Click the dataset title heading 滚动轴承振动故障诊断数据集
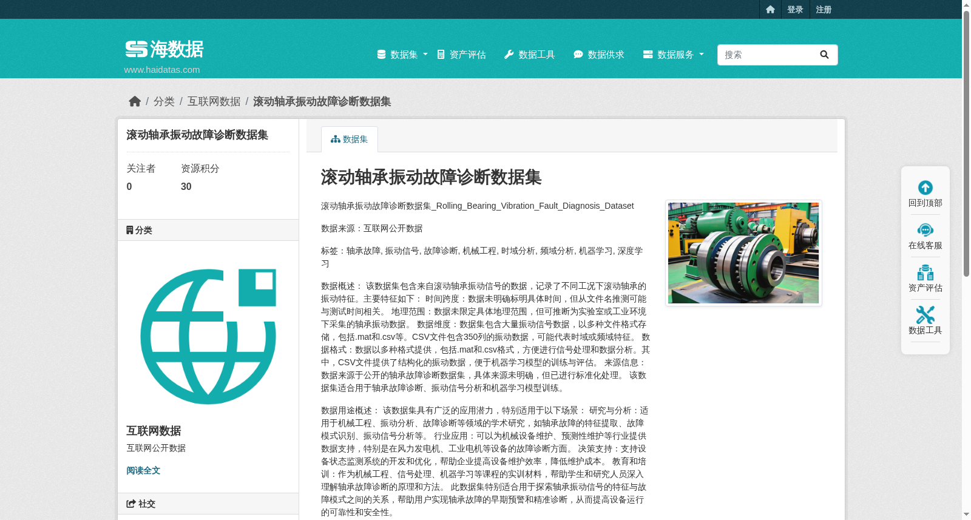This screenshot has height=520, width=971. 431,177
